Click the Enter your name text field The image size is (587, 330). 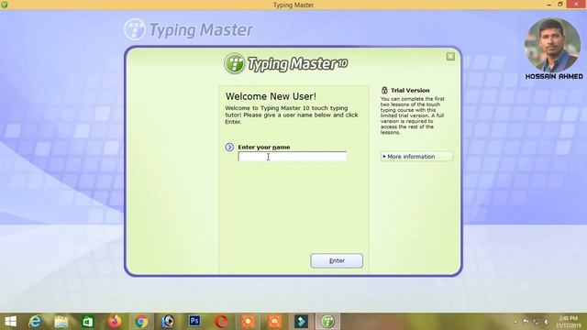(292, 157)
